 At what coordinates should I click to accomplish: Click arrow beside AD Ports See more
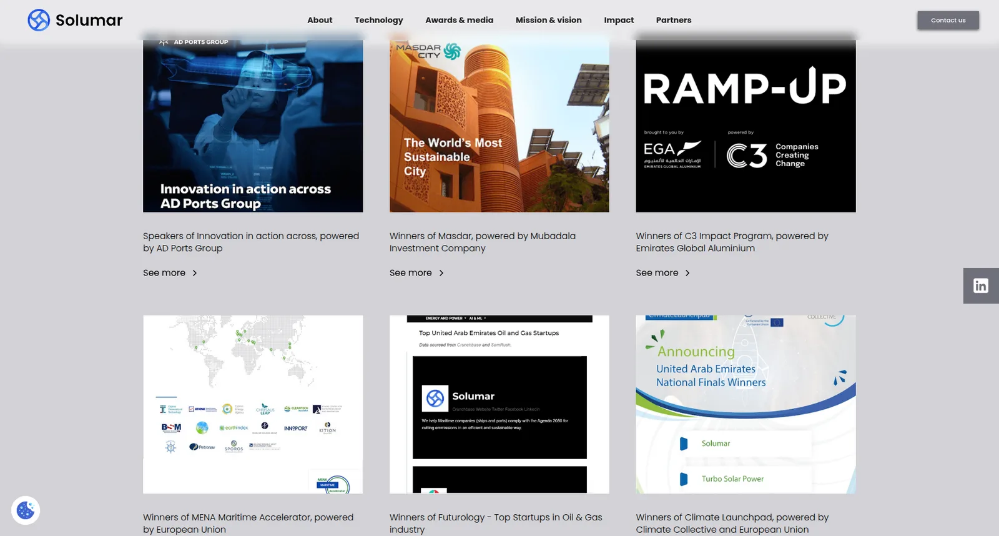195,273
